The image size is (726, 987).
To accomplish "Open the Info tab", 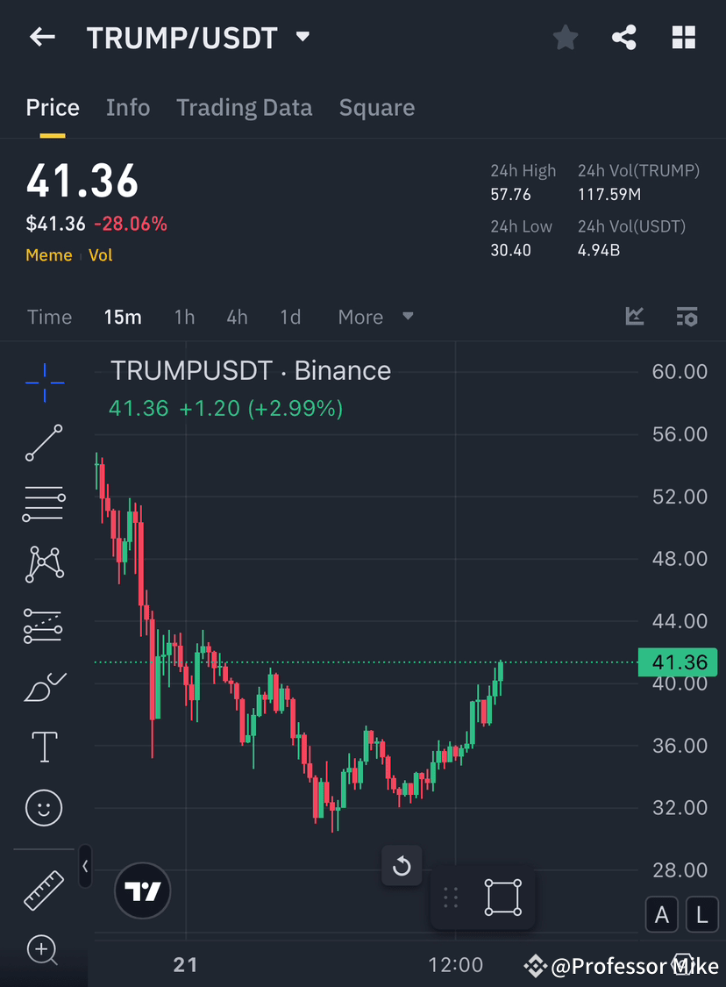I will [x=128, y=107].
